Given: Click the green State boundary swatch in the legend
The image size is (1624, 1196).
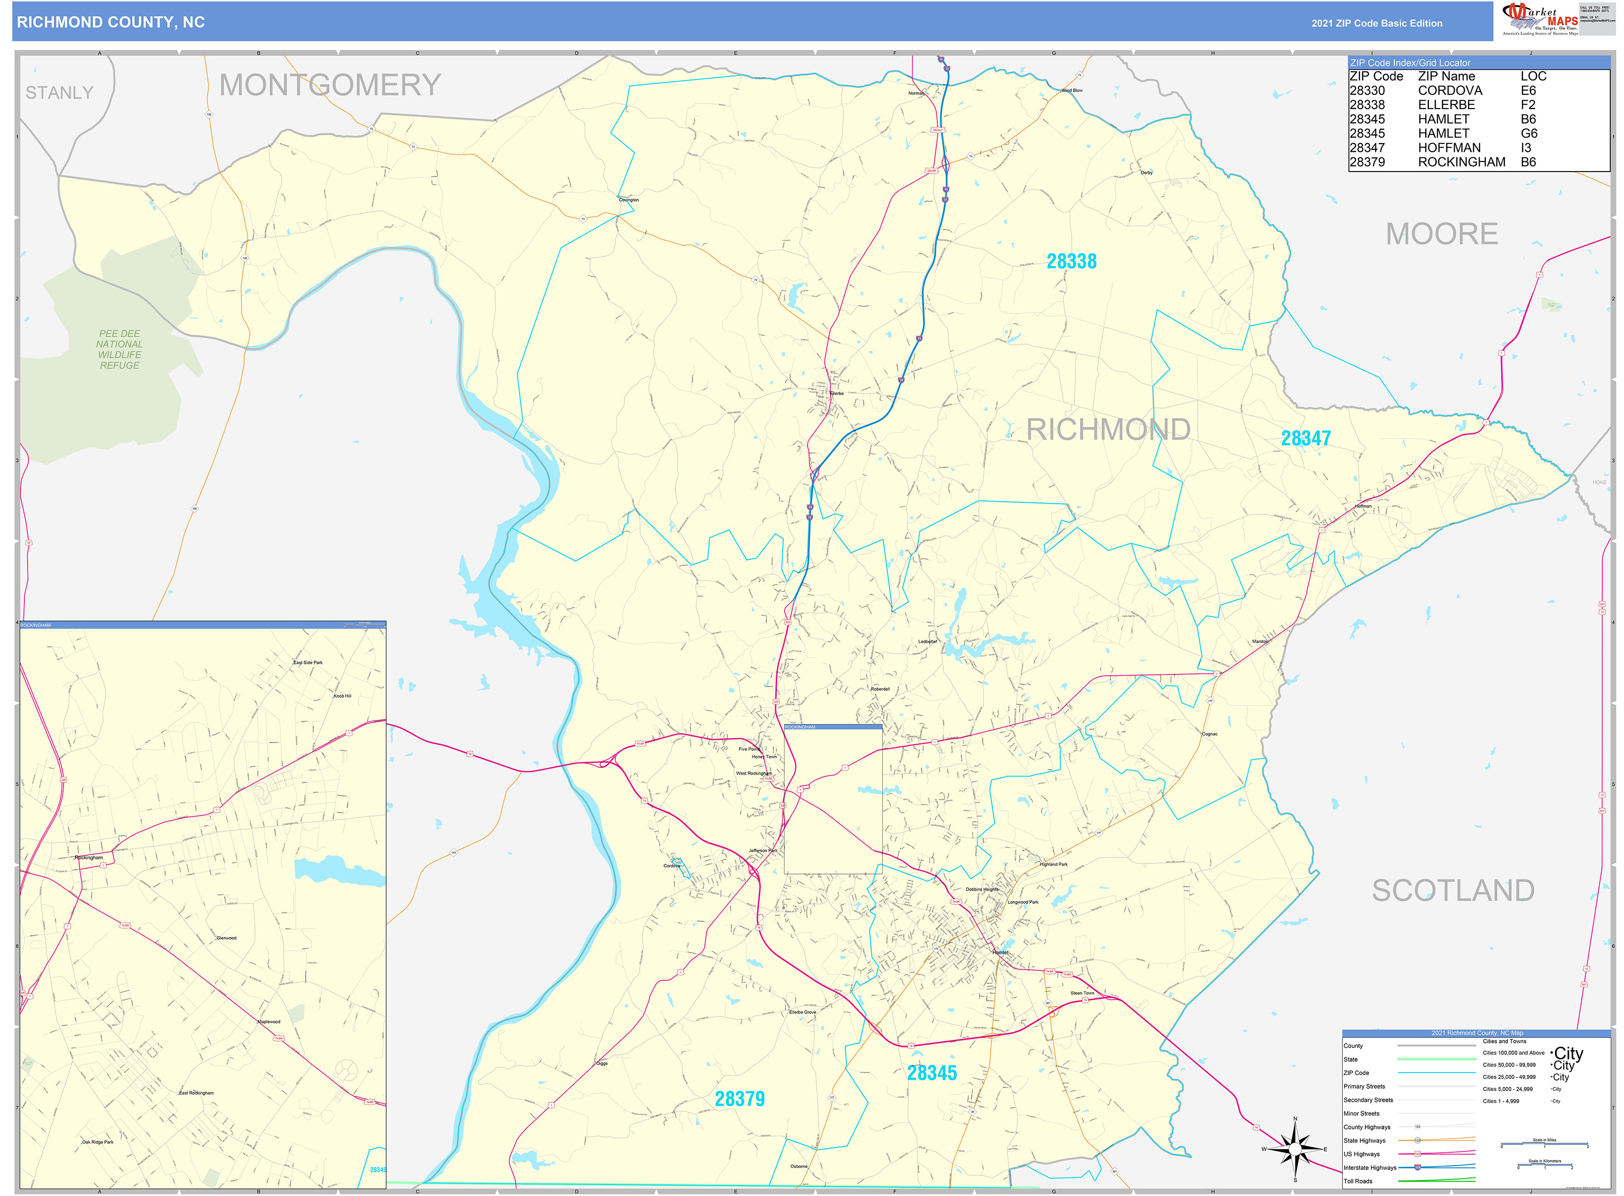Looking at the screenshot, I should (x=1436, y=1059).
